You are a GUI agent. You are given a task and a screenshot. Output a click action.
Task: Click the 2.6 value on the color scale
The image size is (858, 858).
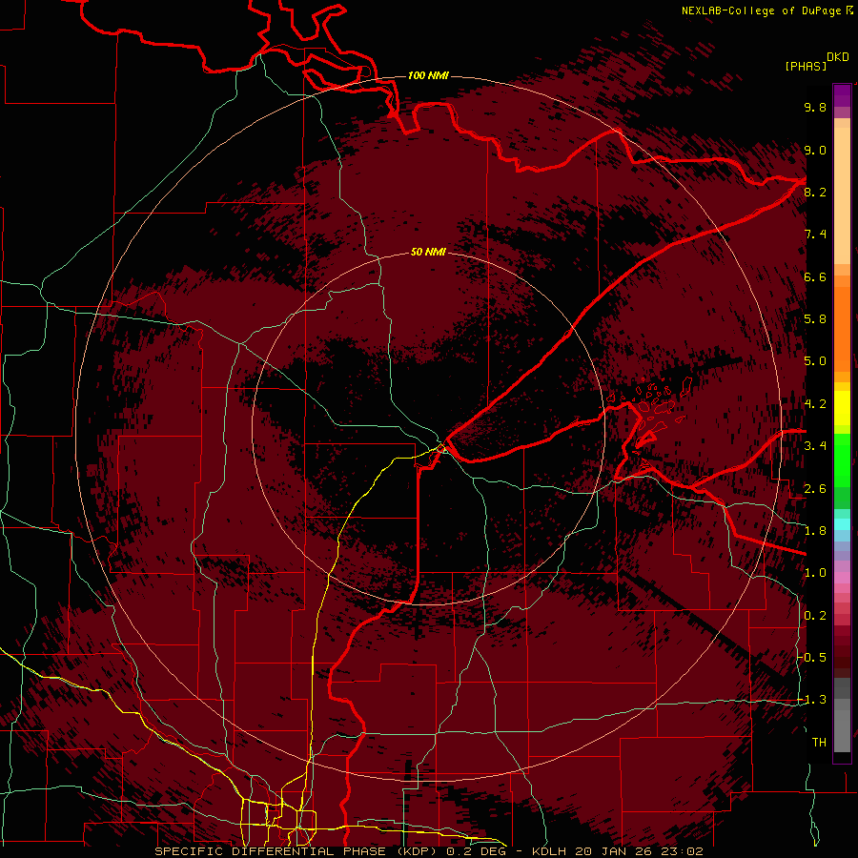[815, 489]
